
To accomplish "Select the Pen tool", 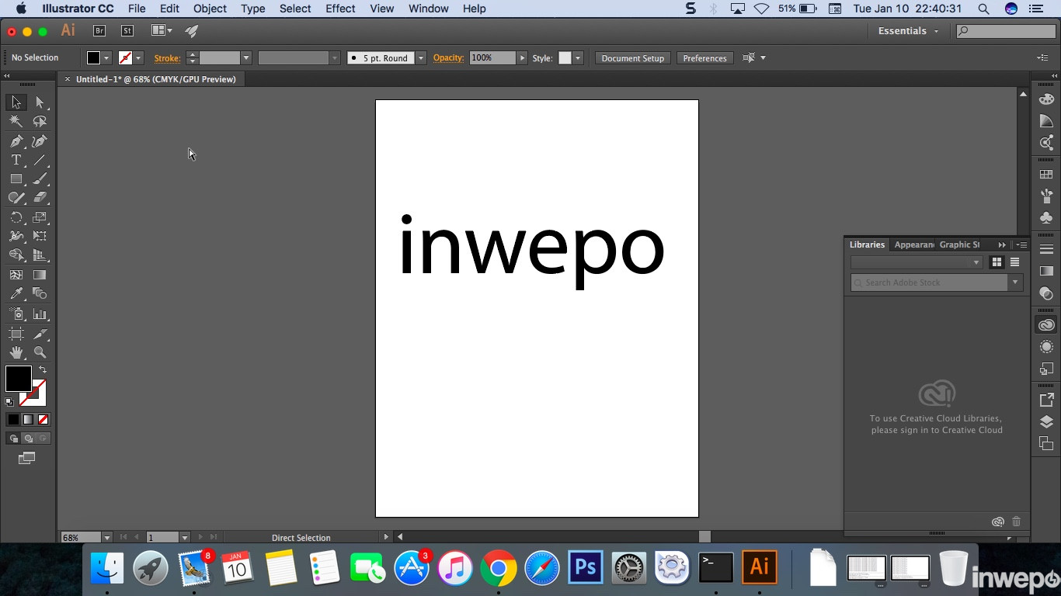I will coord(16,141).
